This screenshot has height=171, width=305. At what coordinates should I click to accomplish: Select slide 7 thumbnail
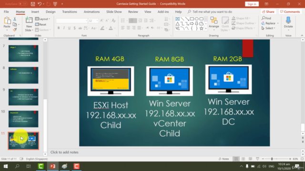click(23, 53)
